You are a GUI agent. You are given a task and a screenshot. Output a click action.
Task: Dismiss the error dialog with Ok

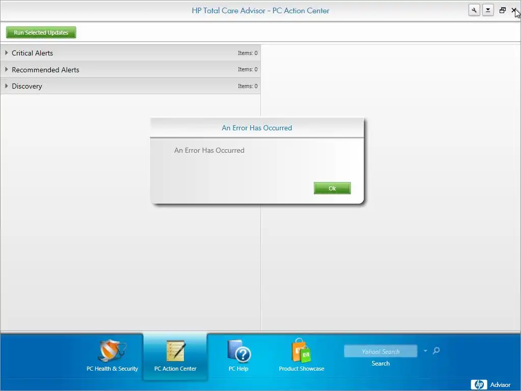tap(332, 188)
